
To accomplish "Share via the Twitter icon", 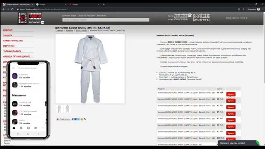I will pos(79,119).
